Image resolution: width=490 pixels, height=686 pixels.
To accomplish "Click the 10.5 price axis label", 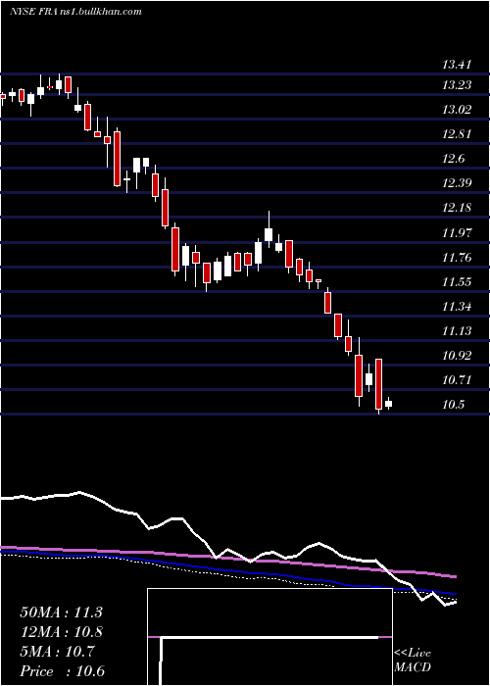I will click(x=453, y=404).
